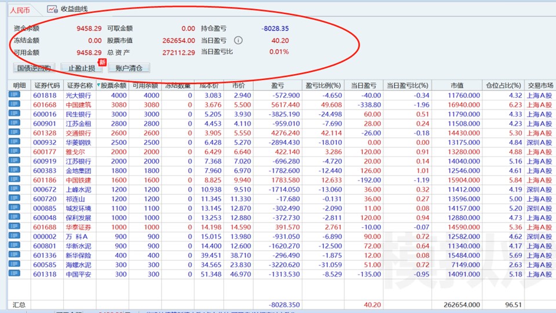
Task: Open details icon for 万科A row
Action: (x=14, y=236)
